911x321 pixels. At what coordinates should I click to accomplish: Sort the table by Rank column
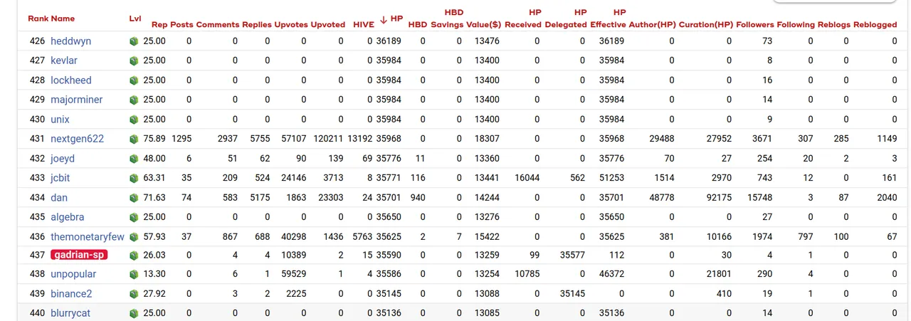(x=38, y=19)
